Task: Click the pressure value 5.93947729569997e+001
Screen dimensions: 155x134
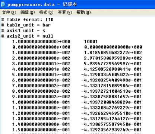Action: coord(113,64)
